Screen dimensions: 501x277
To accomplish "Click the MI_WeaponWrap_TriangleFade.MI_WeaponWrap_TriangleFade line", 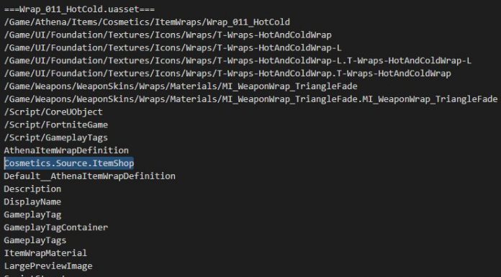I will (x=250, y=99).
